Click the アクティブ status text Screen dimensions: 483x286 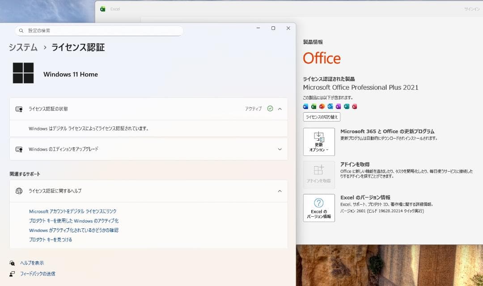(253, 109)
